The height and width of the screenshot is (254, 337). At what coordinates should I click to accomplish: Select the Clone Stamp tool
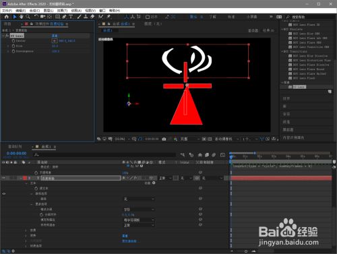pos(86,17)
